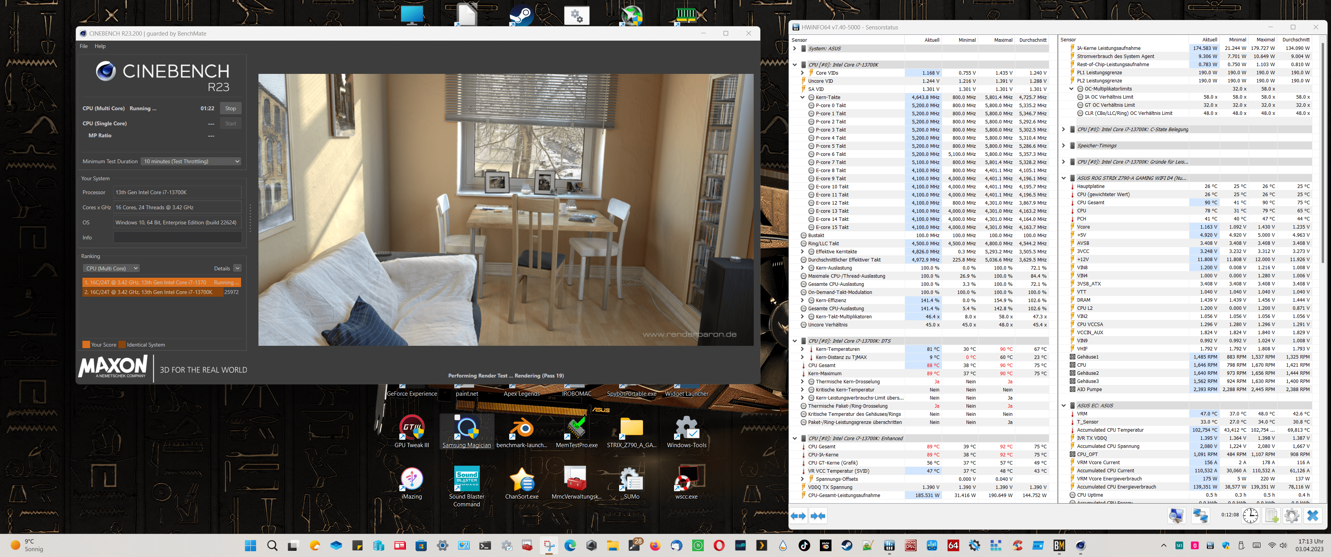The image size is (1331, 557).
Task: Open Minimum Test Duration dropdown
Action: point(191,161)
